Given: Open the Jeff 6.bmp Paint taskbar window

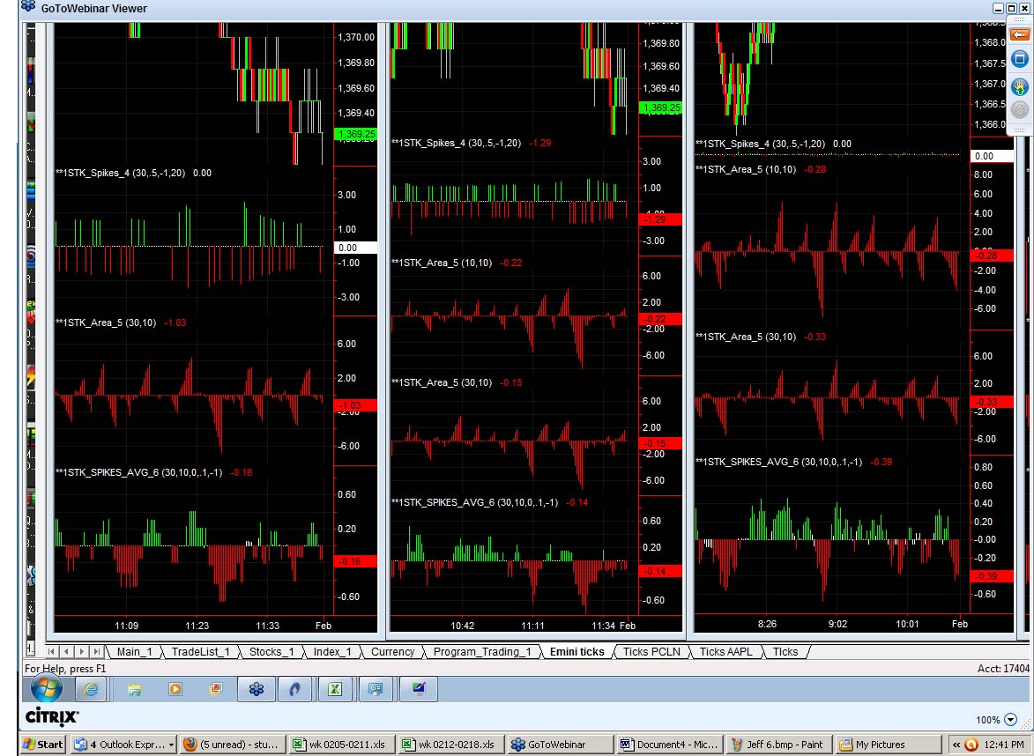Looking at the screenshot, I should click(778, 745).
